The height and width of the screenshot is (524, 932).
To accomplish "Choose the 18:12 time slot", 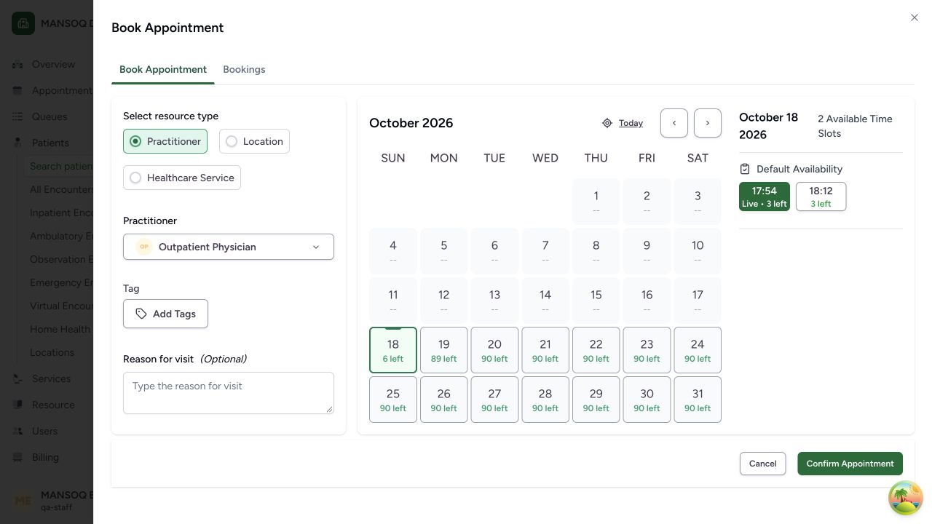I will point(821,196).
